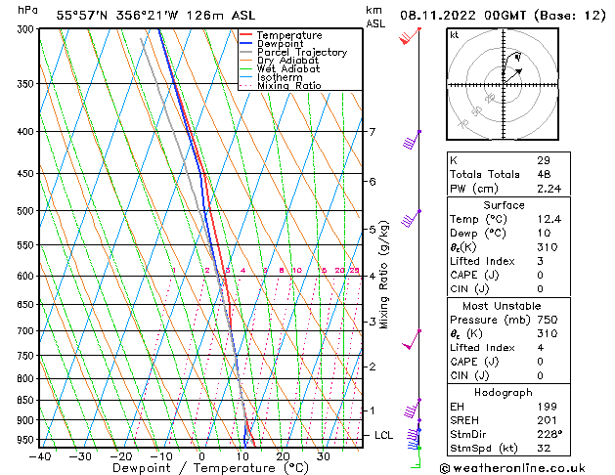
Task: Click the 7 km altitude label
Action: [373, 132]
